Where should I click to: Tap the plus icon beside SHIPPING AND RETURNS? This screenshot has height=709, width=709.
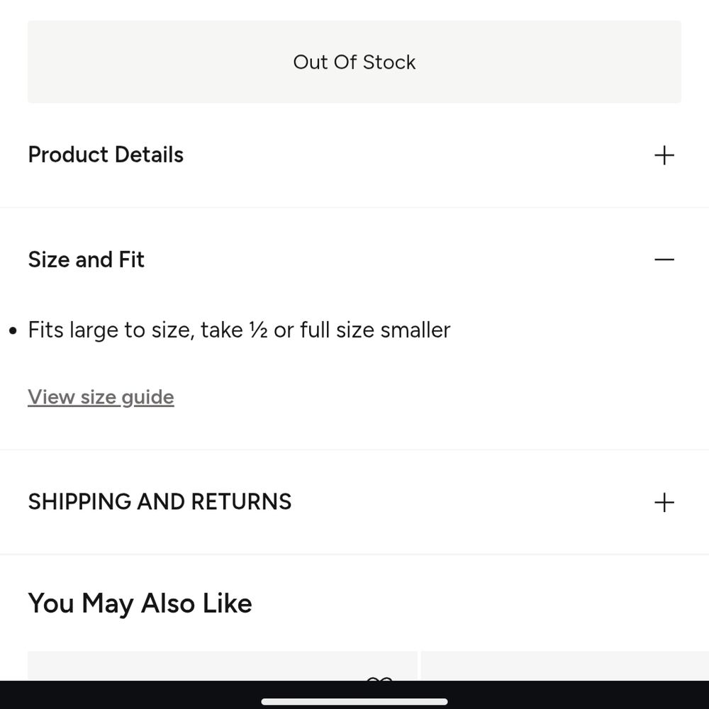[664, 503]
